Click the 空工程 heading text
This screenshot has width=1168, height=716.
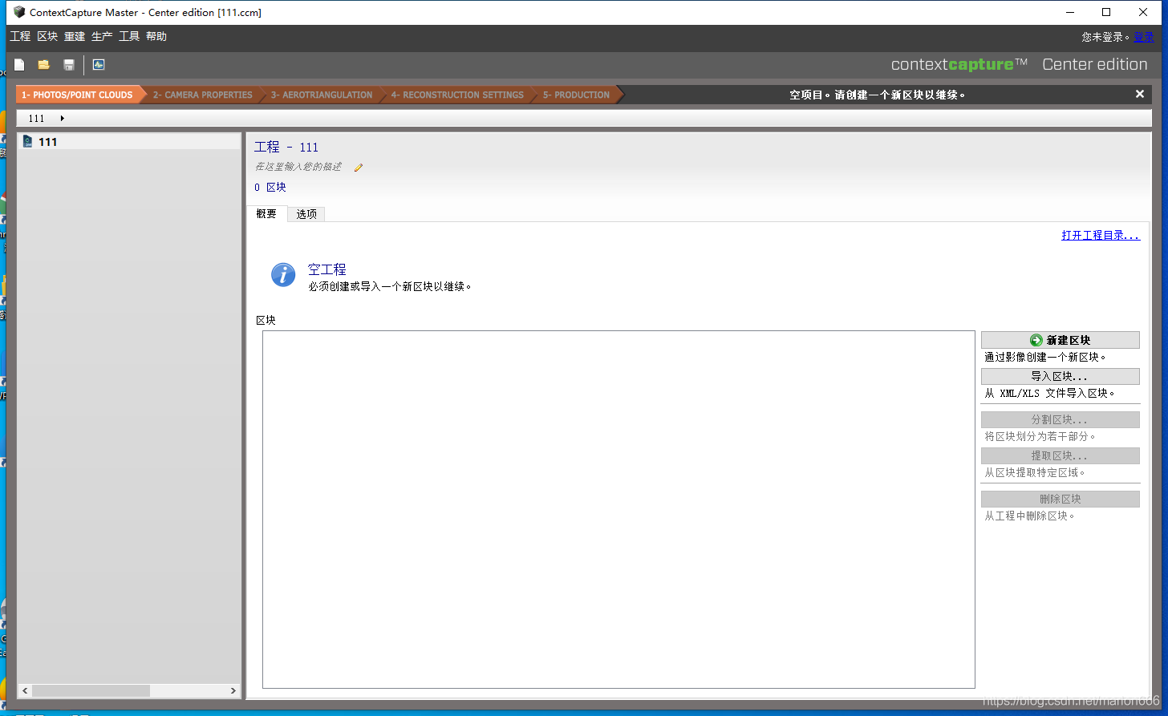327,269
